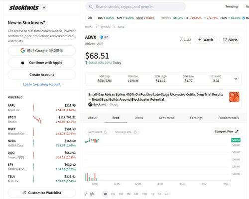Click the ABVX trending flame badge
The height and width of the screenshot is (199, 249).
104,37
